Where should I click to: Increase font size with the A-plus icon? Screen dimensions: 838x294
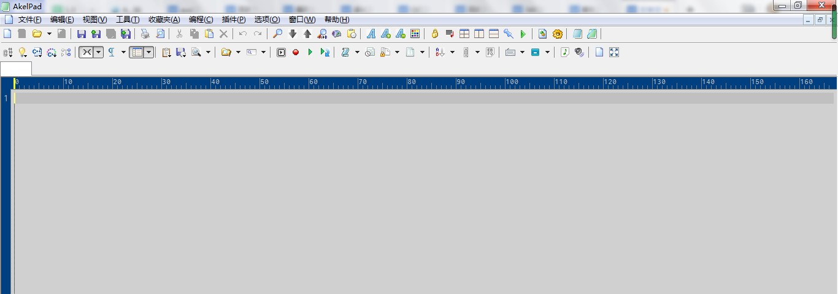pyautogui.click(x=385, y=34)
